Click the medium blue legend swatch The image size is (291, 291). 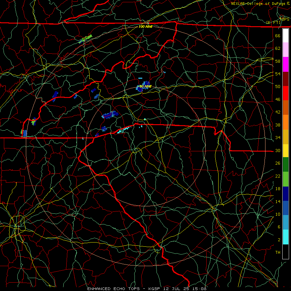(x=286, y=208)
